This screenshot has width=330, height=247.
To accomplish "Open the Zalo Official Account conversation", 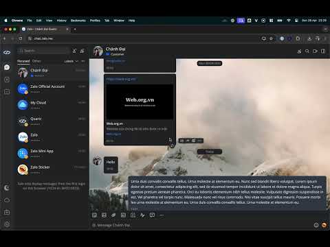I will (x=52, y=89).
